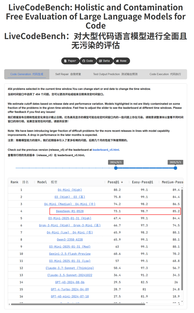Switch to the Test Output Prediction tab
Viewport: 194px width, 313px height.
click(x=115, y=74)
